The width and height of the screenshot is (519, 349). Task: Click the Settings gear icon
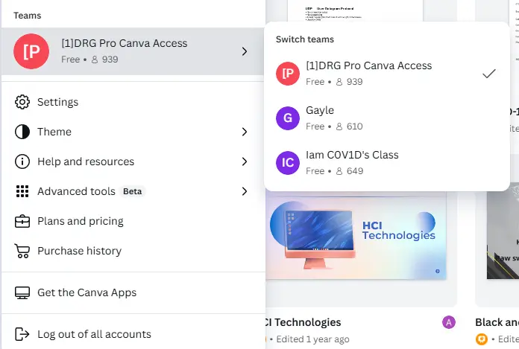[22, 102]
